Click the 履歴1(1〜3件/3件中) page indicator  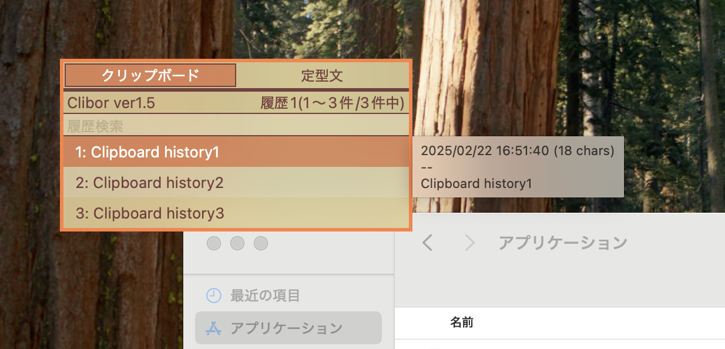[x=333, y=103]
